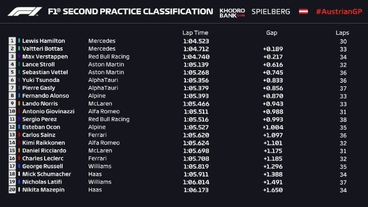Click the position 1 number badge
Viewport: 368px width, 207px height.
click(x=12, y=41)
